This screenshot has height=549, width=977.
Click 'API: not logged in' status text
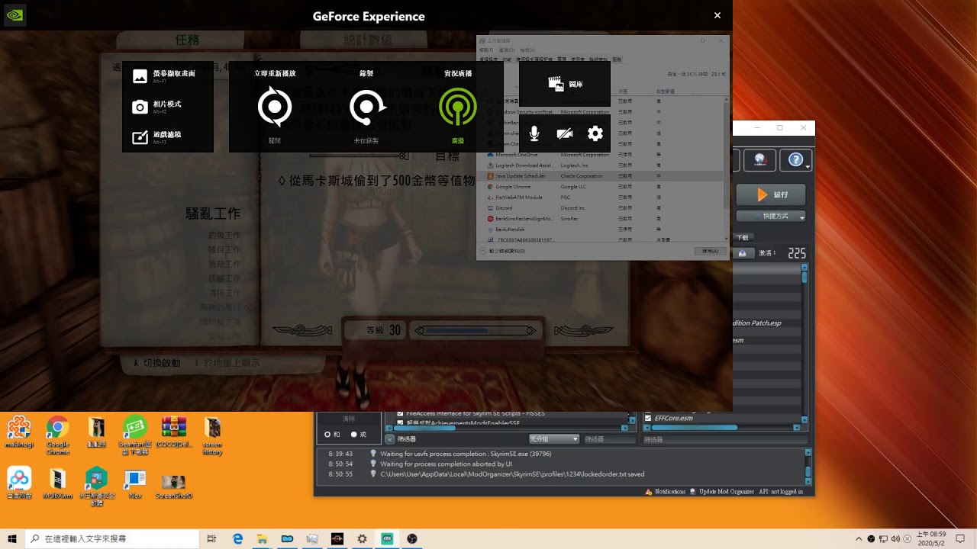tap(781, 492)
